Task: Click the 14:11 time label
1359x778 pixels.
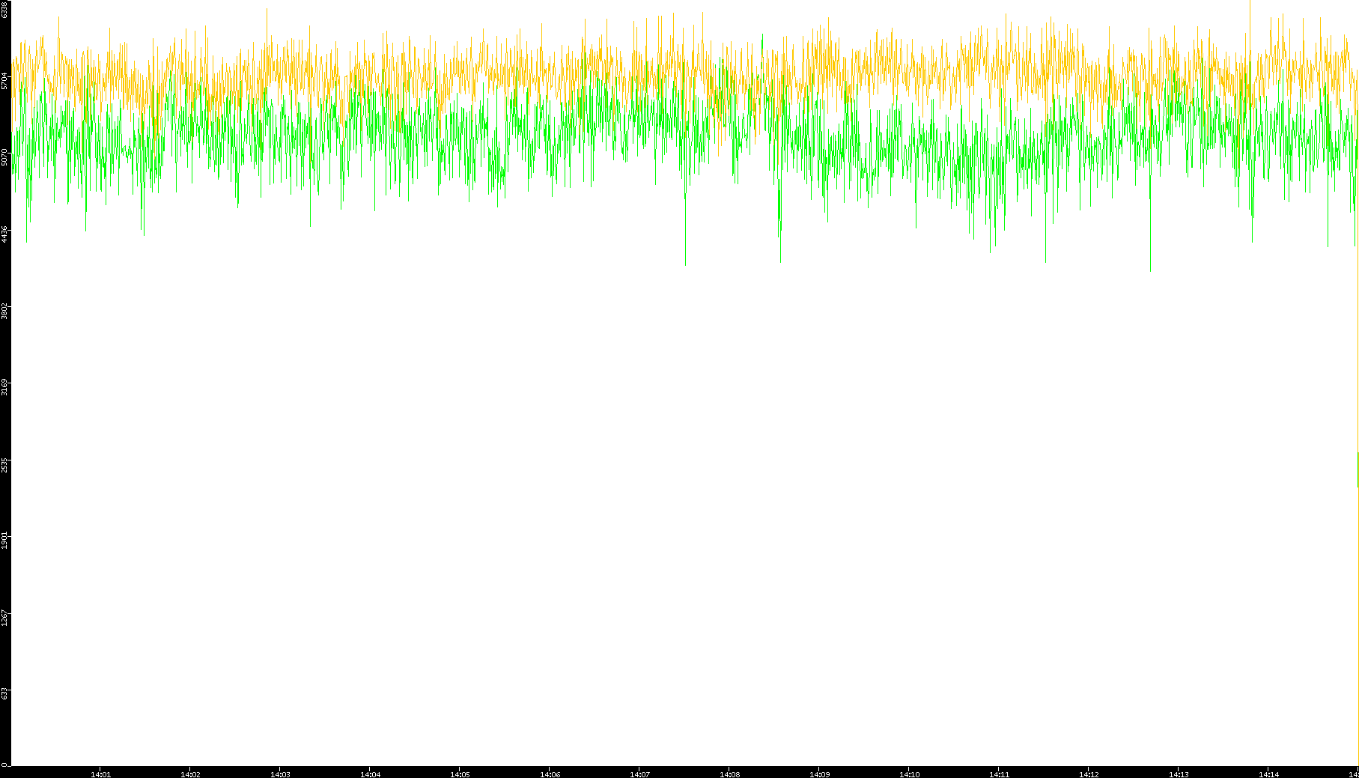Action: click(999, 774)
